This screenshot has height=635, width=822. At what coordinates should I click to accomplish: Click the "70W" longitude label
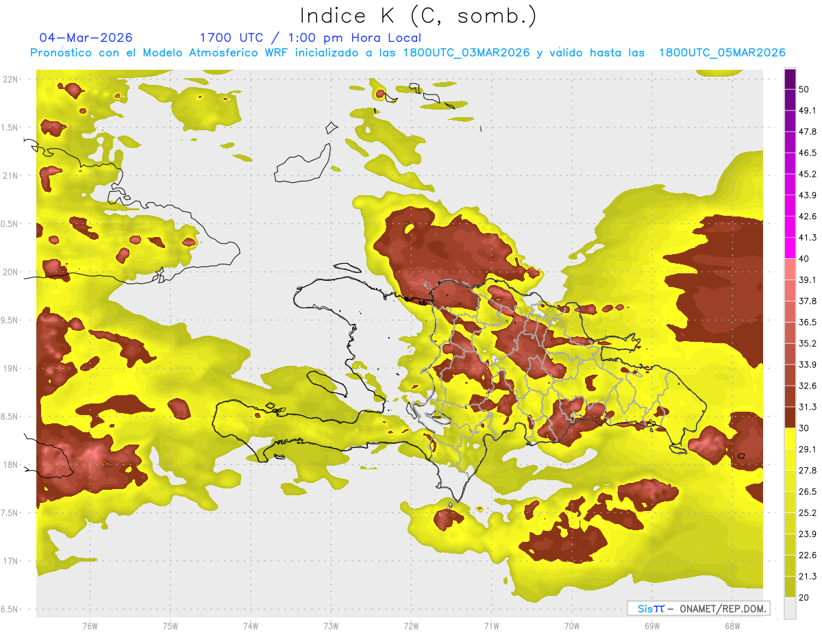572,626
